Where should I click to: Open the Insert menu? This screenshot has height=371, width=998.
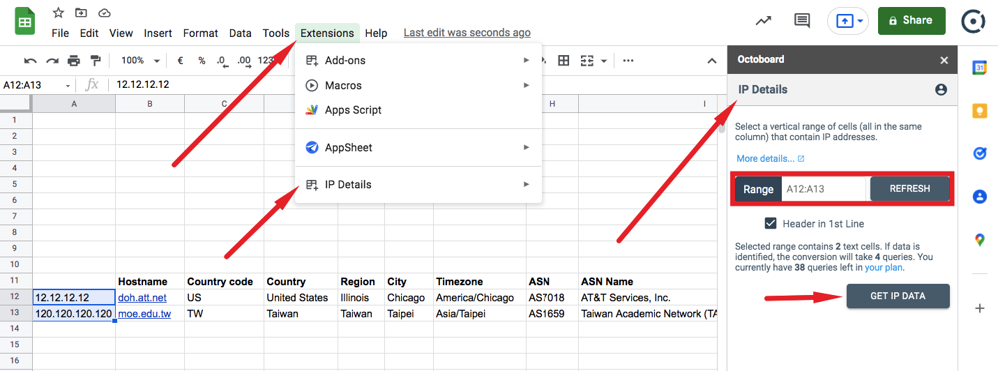pyautogui.click(x=158, y=33)
